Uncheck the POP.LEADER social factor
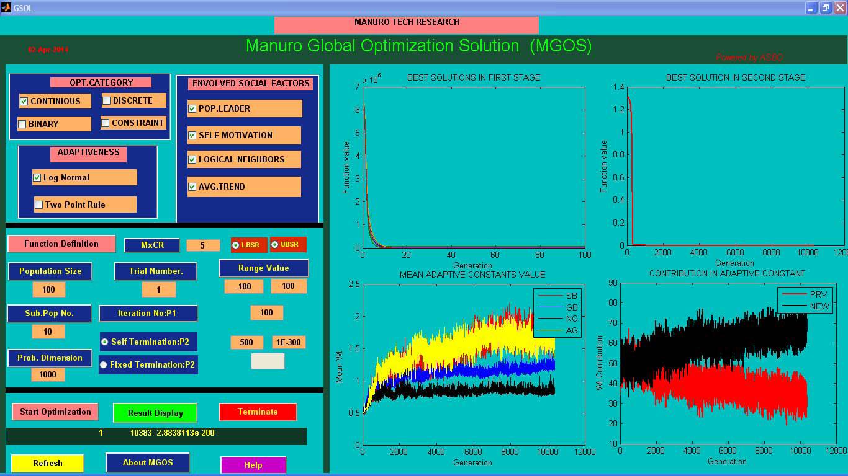The image size is (848, 476). [192, 108]
